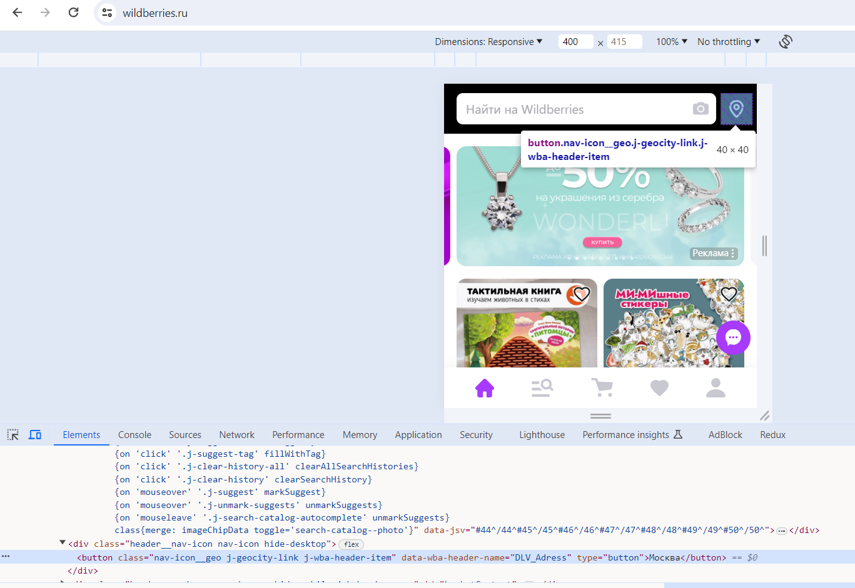Grab the corner viewport resize handle
The image size is (855, 588).
764,416
